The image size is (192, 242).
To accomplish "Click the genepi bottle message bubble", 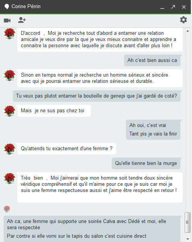I will click(97, 96).
